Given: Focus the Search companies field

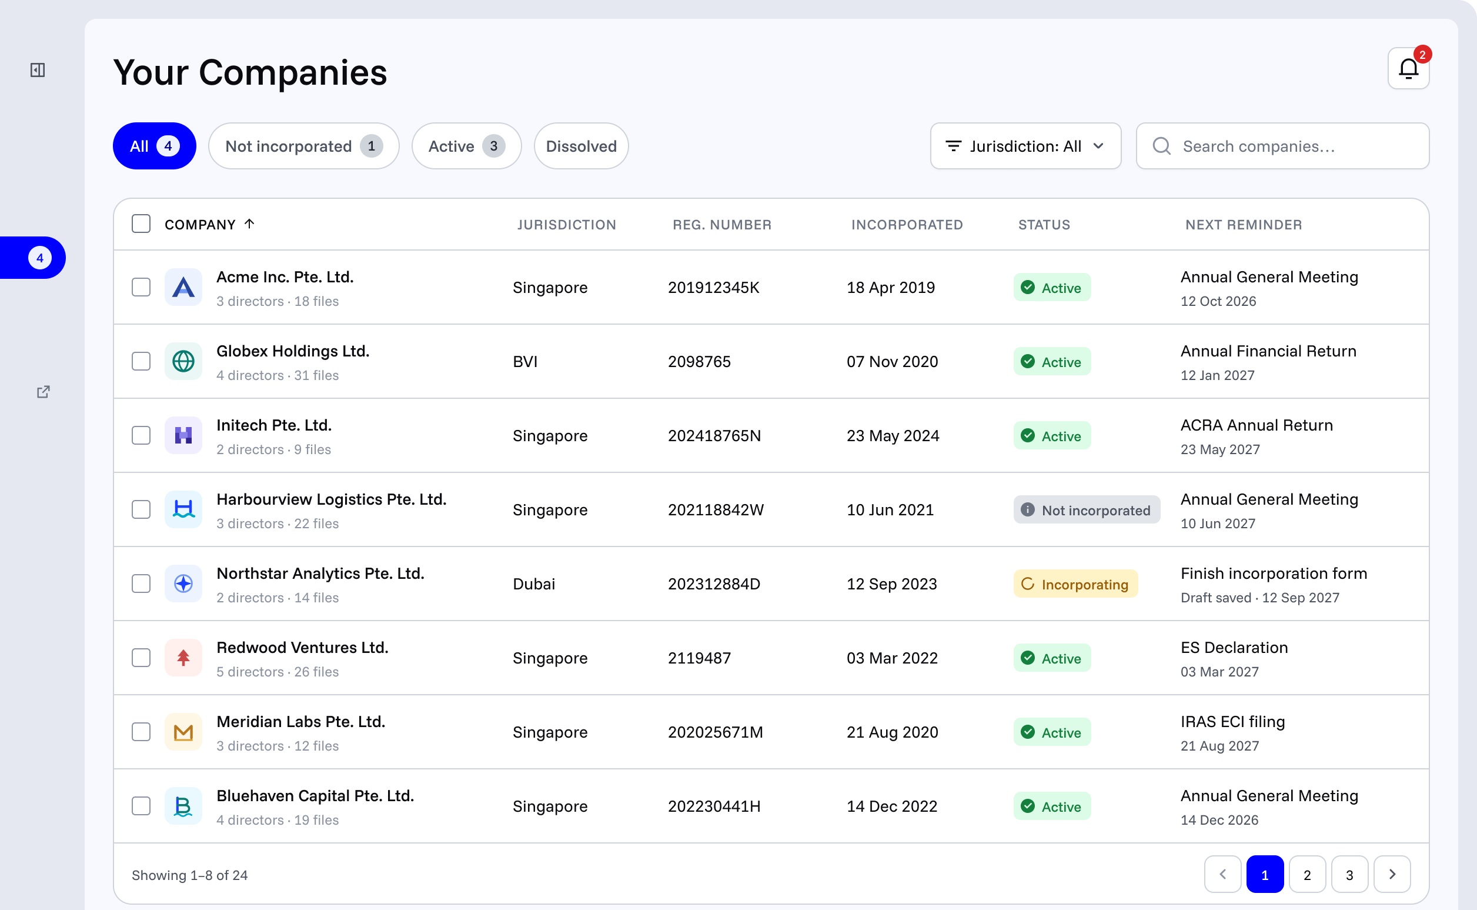Looking at the screenshot, I should [1282, 146].
